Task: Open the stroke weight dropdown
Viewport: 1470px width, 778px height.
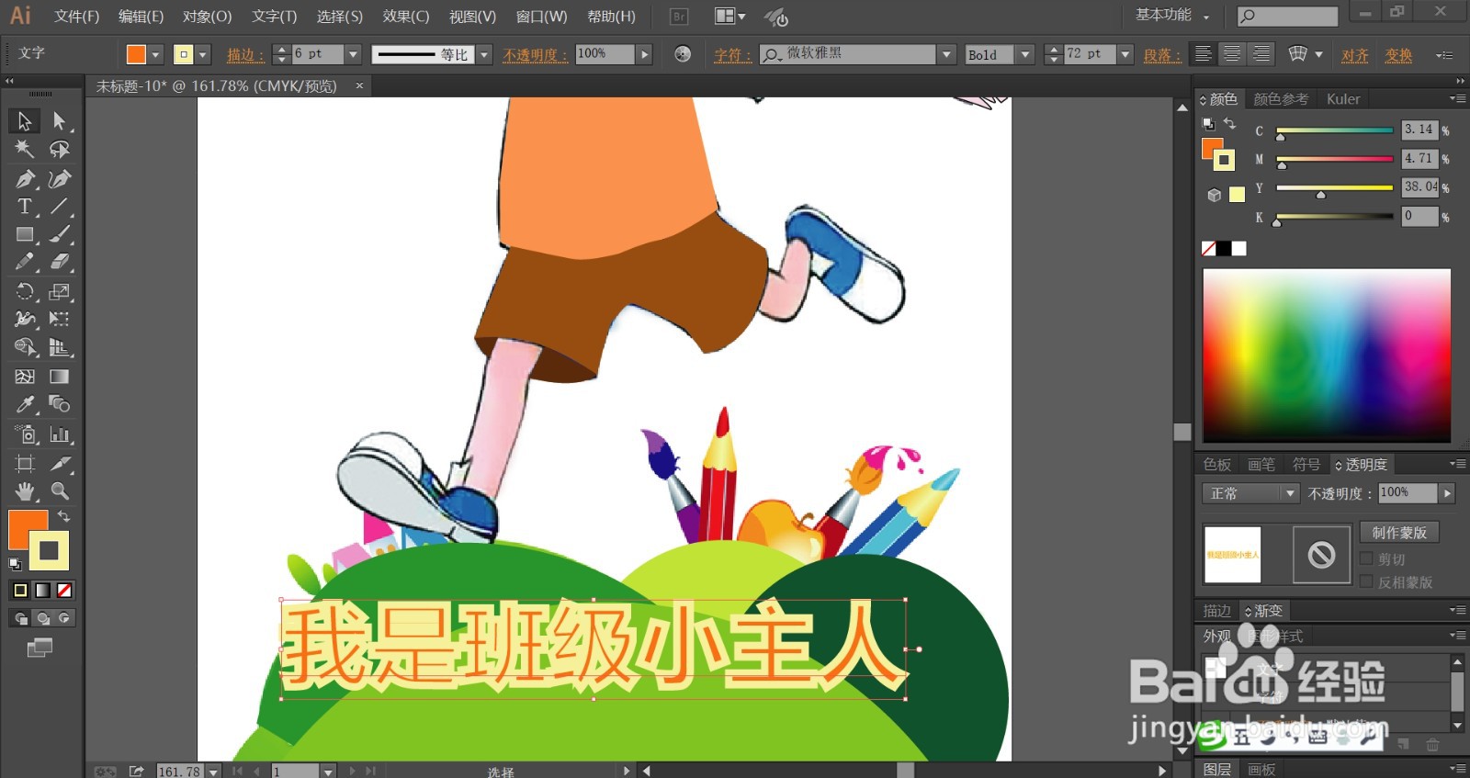Action: [x=352, y=54]
